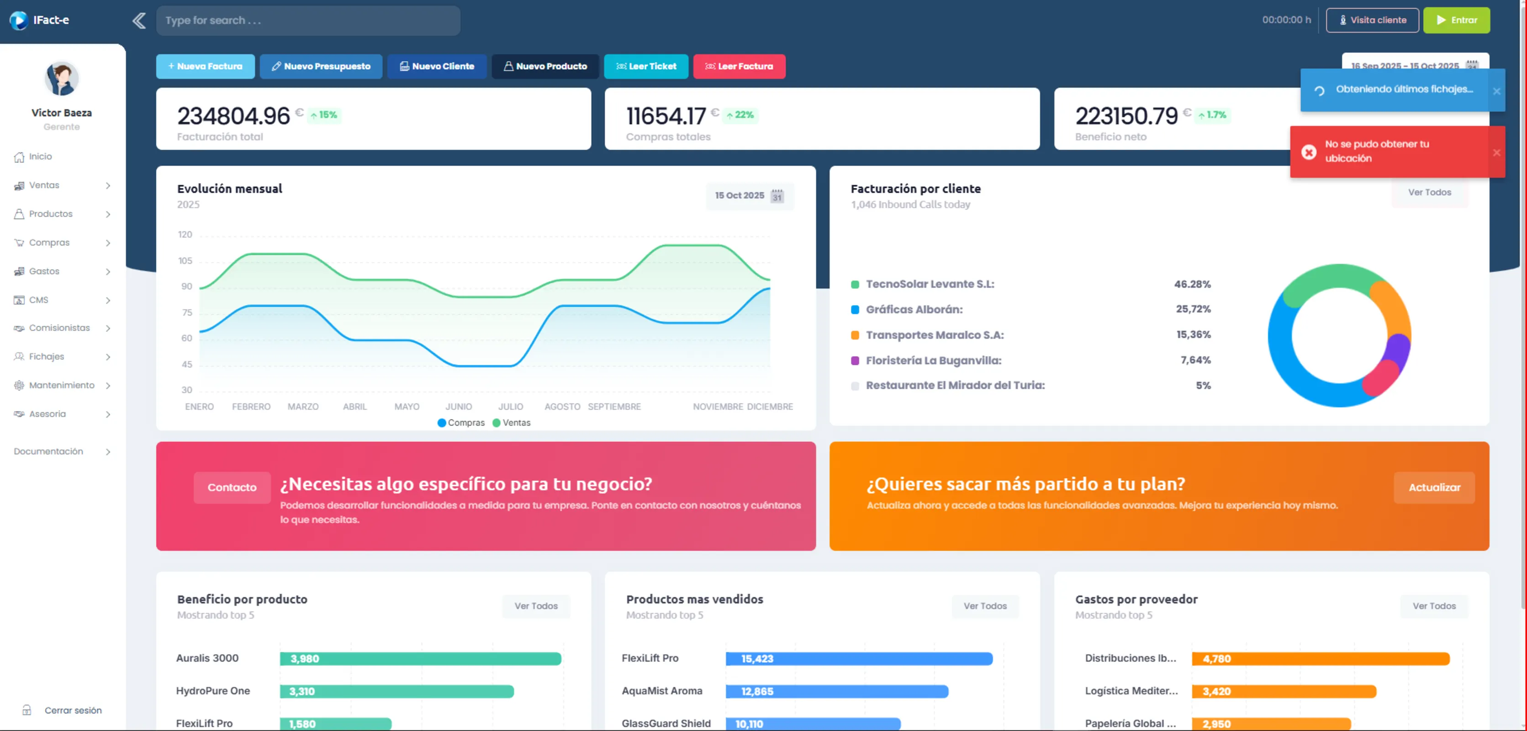
Task: Click the IFact-e logo icon
Action: click(18, 20)
